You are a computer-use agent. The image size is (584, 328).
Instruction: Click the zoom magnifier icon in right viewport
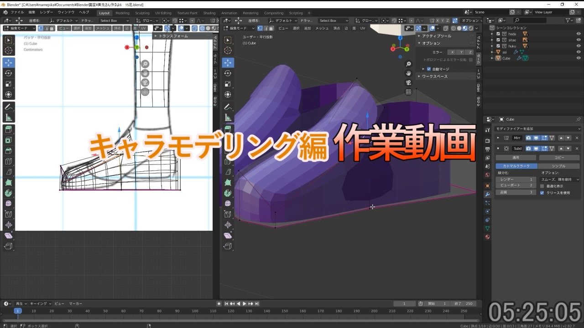coord(408,64)
